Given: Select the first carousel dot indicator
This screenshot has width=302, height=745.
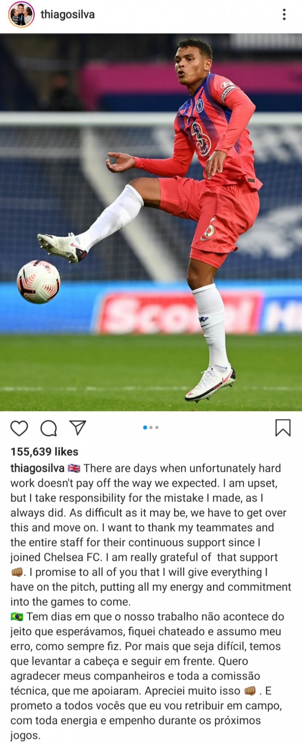Looking at the screenshot, I should (x=145, y=427).
